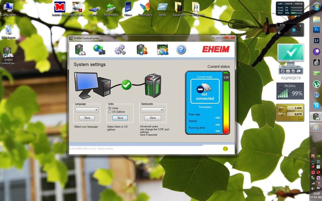Open the filter monitoring gauge icon in toolbar
This screenshot has width=322, height=201.
pos(80,49)
